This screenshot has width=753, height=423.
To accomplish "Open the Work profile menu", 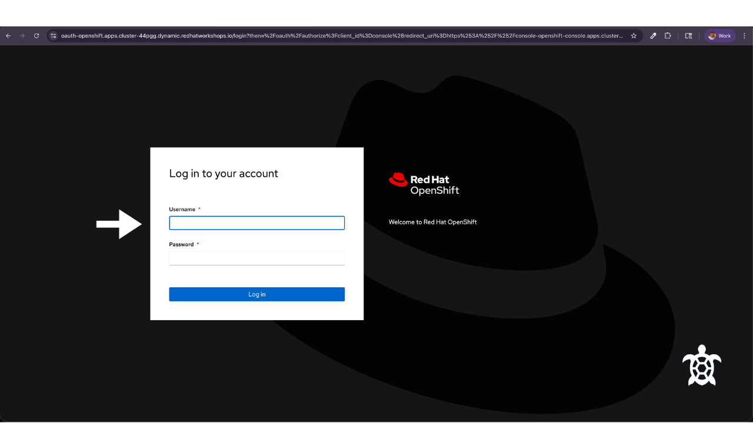I will pos(719,36).
